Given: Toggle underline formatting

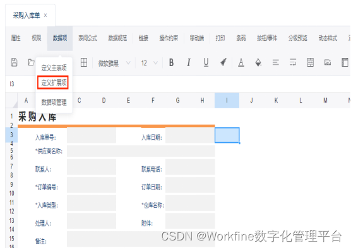Looking at the screenshot, I should click(x=206, y=62).
